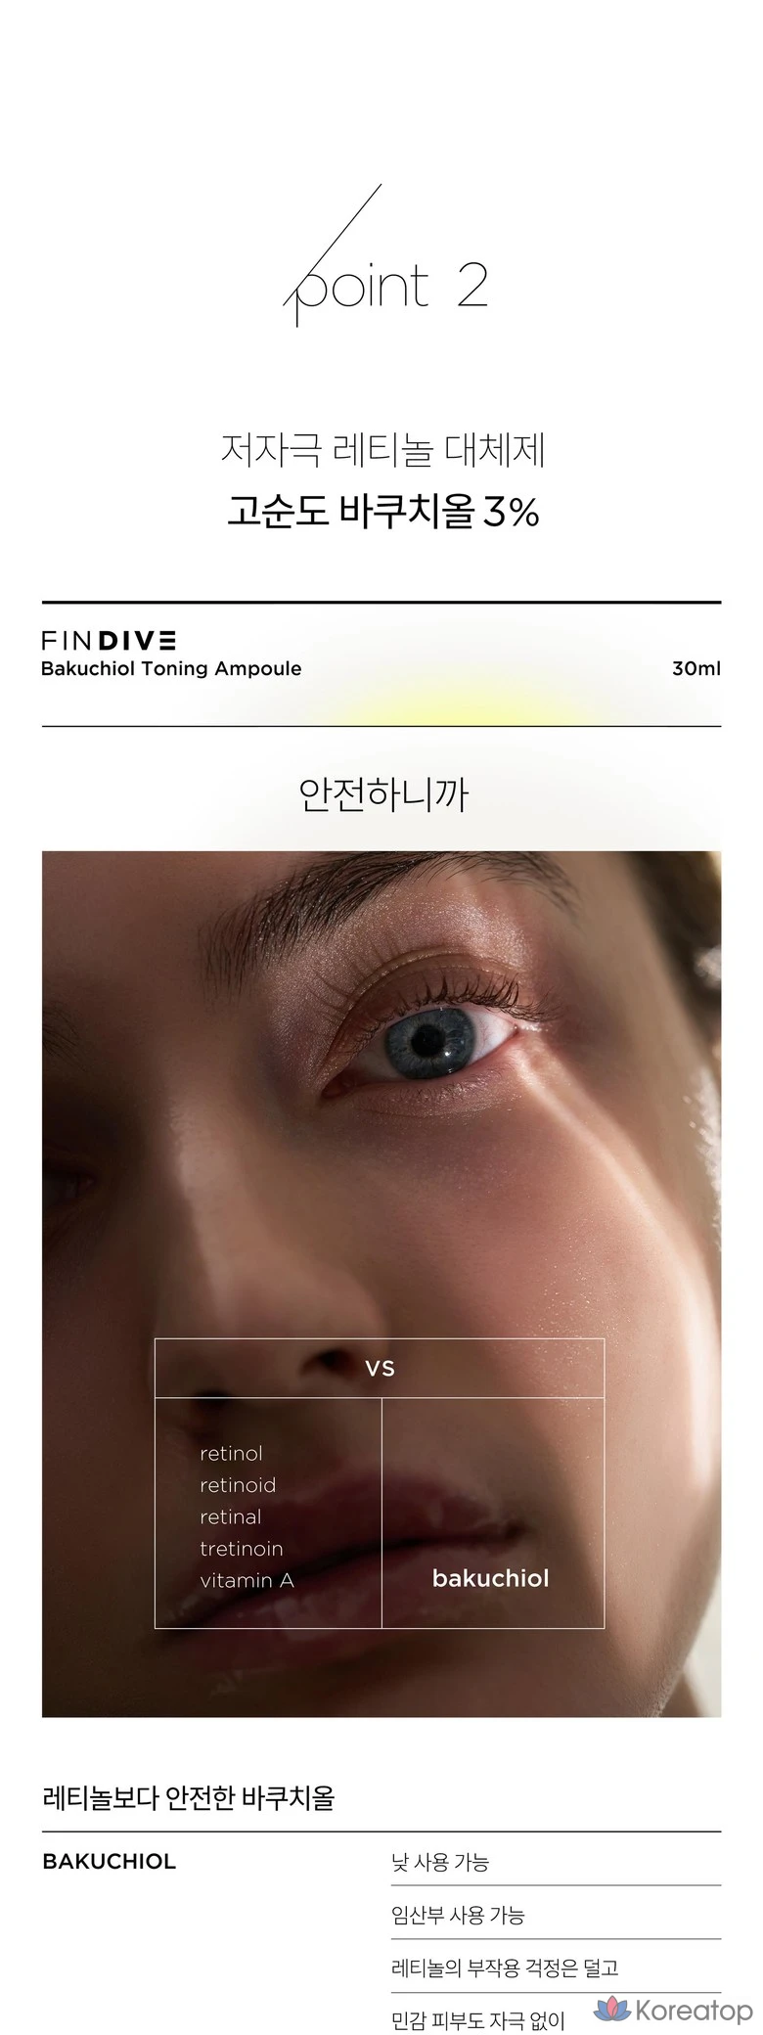Click the 'point 2' heading graphic

386,256
